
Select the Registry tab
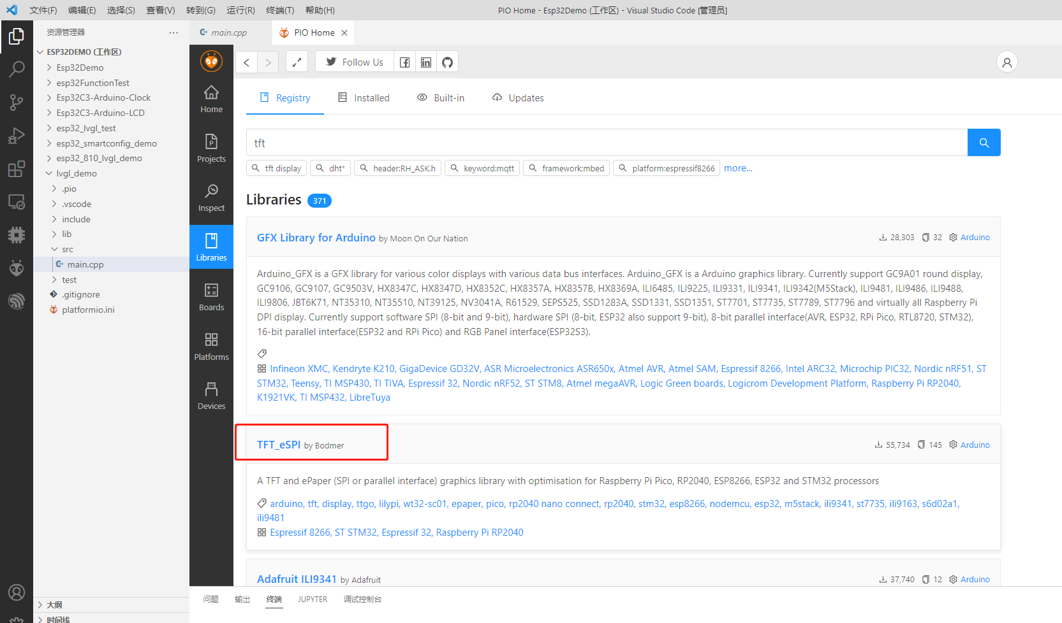285,97
